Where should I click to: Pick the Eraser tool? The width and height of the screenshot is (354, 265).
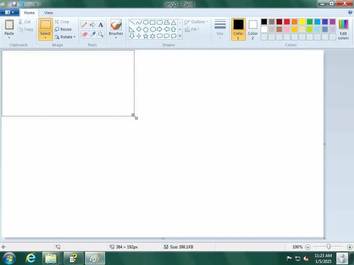point(84,34)
